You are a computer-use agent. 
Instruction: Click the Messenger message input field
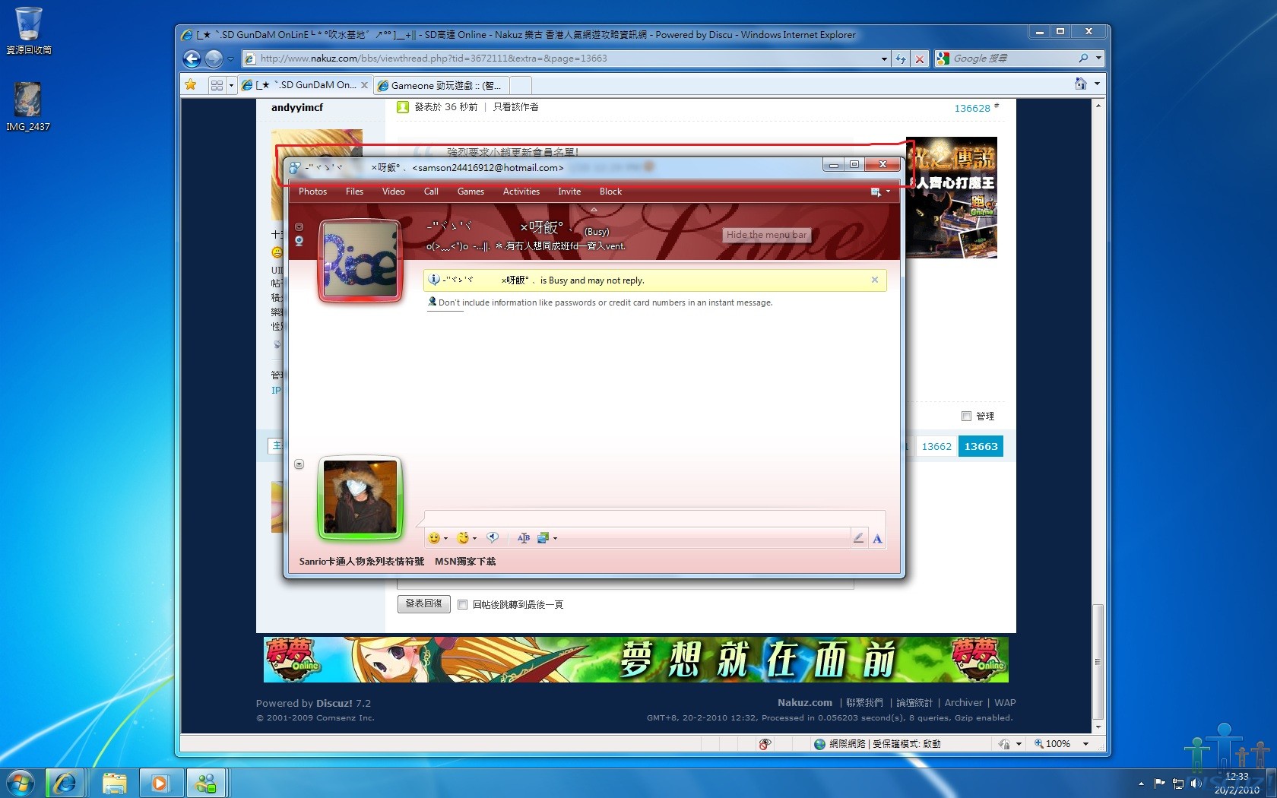(x=654, y=518)
